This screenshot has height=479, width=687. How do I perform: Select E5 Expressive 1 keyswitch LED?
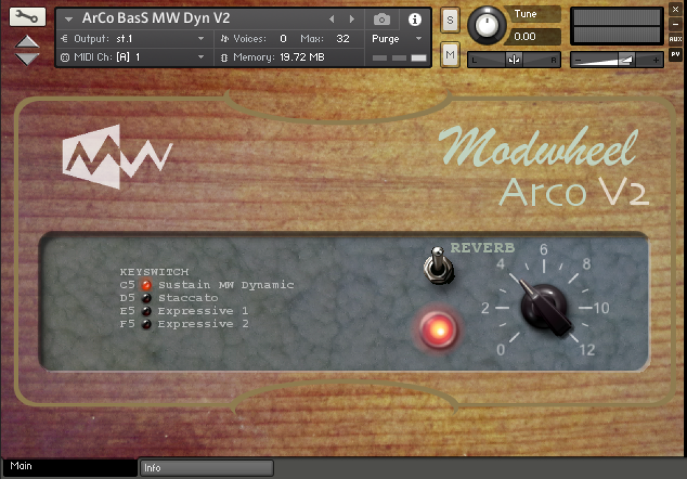(146, 311)
